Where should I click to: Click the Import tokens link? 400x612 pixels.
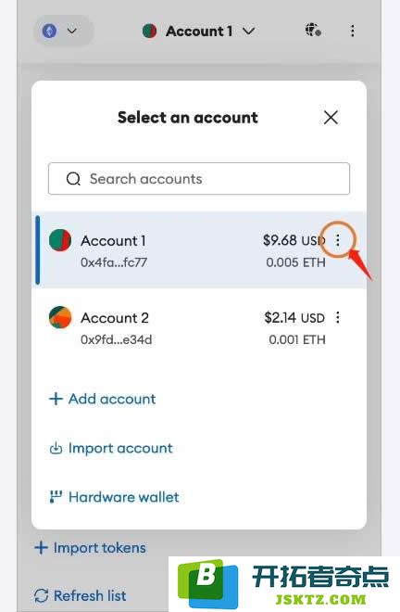coord(90,548)
